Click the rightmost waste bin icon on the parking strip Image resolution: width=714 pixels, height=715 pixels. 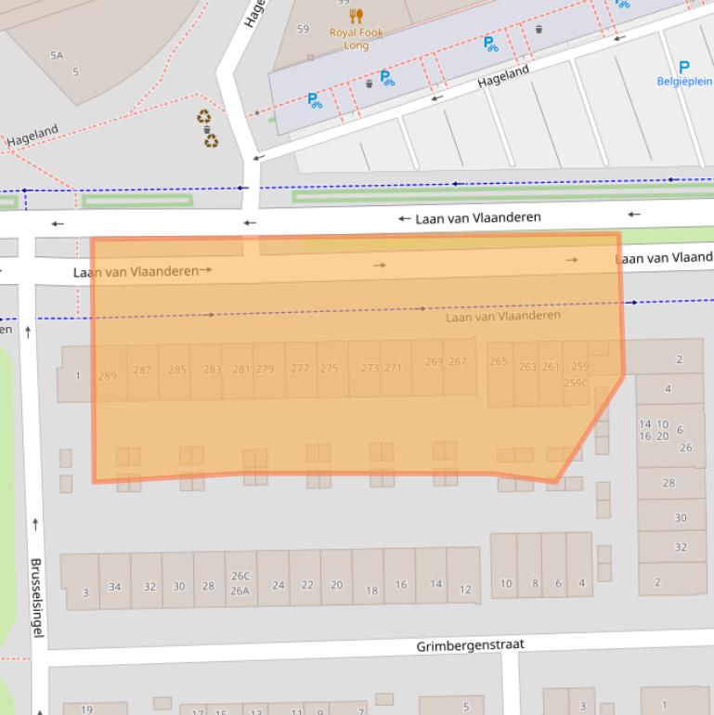point(539,30)
